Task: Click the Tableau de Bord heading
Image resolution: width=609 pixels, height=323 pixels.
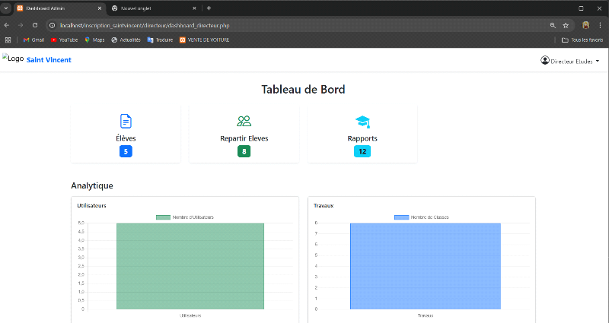Action: [x=303, y=89]
